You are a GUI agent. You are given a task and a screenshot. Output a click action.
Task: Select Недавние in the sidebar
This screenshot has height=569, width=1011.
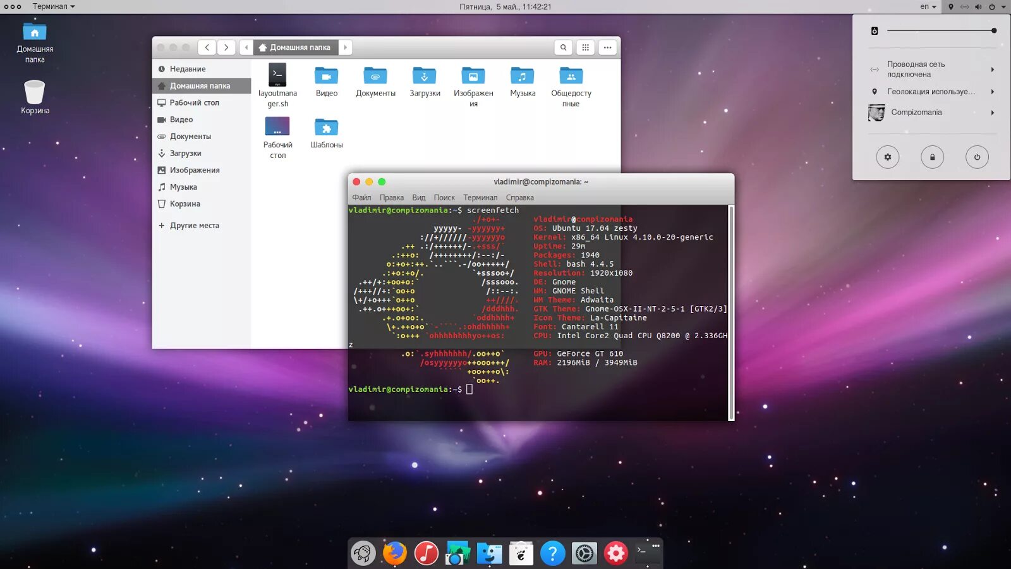tap(202, 69)
